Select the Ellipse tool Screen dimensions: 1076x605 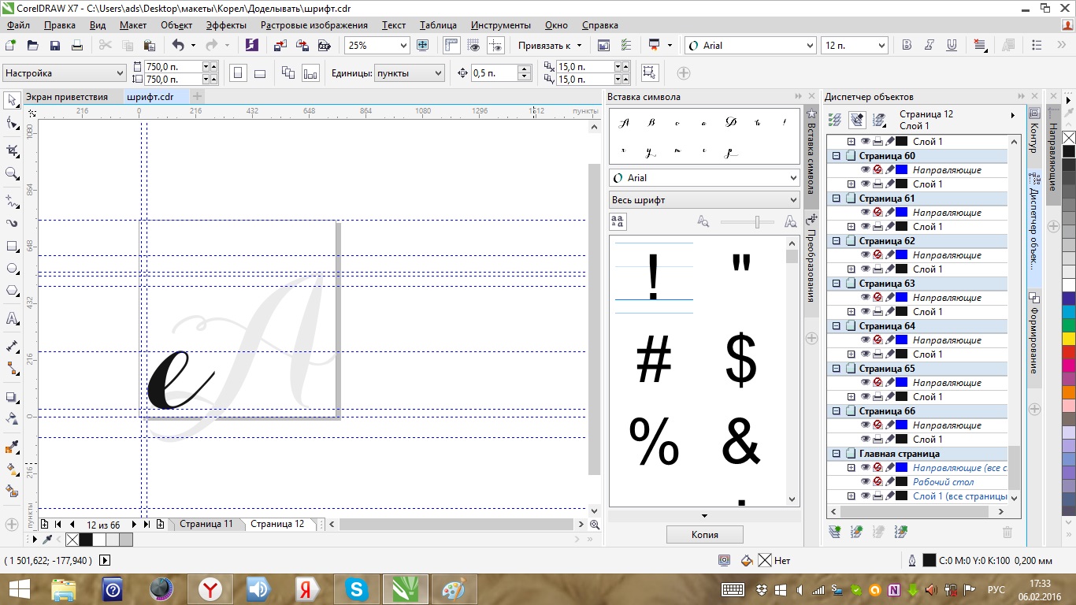click(12, 269)
